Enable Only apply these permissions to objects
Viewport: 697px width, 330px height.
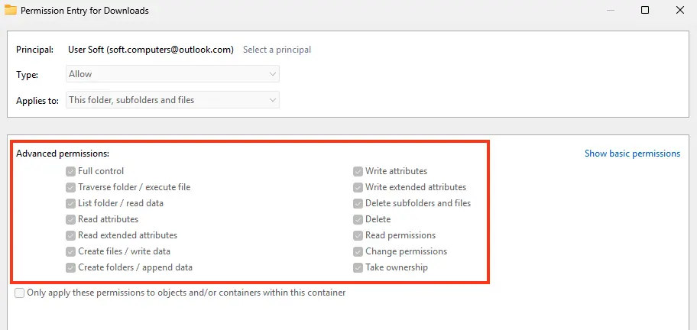(20, 293)
